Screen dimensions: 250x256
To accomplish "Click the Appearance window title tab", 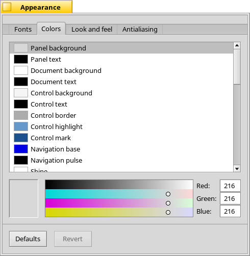I will 37,7.
